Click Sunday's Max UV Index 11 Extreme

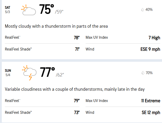(123, 101)
